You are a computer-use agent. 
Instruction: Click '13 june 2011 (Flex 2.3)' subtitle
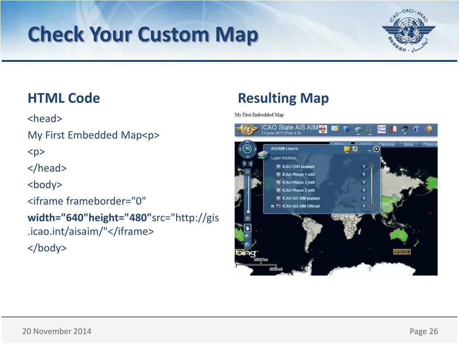[x=281, y=133]
